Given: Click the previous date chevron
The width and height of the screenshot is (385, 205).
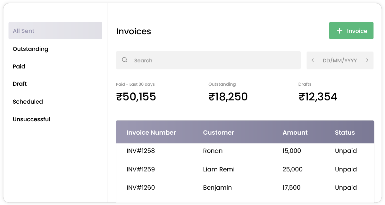Looking at the screenshot, I should [313, 60].
